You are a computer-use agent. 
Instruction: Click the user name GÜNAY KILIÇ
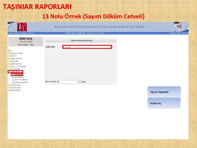(26, 39)
